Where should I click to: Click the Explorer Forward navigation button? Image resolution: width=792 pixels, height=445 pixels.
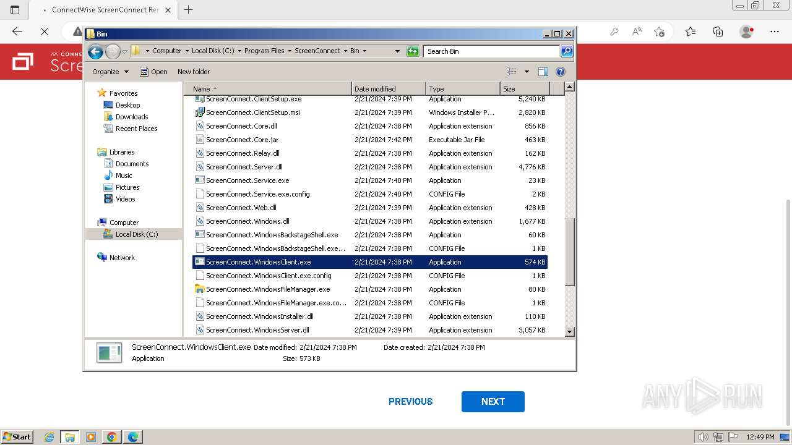tap(113, 51)
